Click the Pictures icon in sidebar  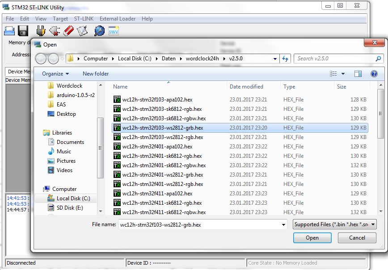51,161
